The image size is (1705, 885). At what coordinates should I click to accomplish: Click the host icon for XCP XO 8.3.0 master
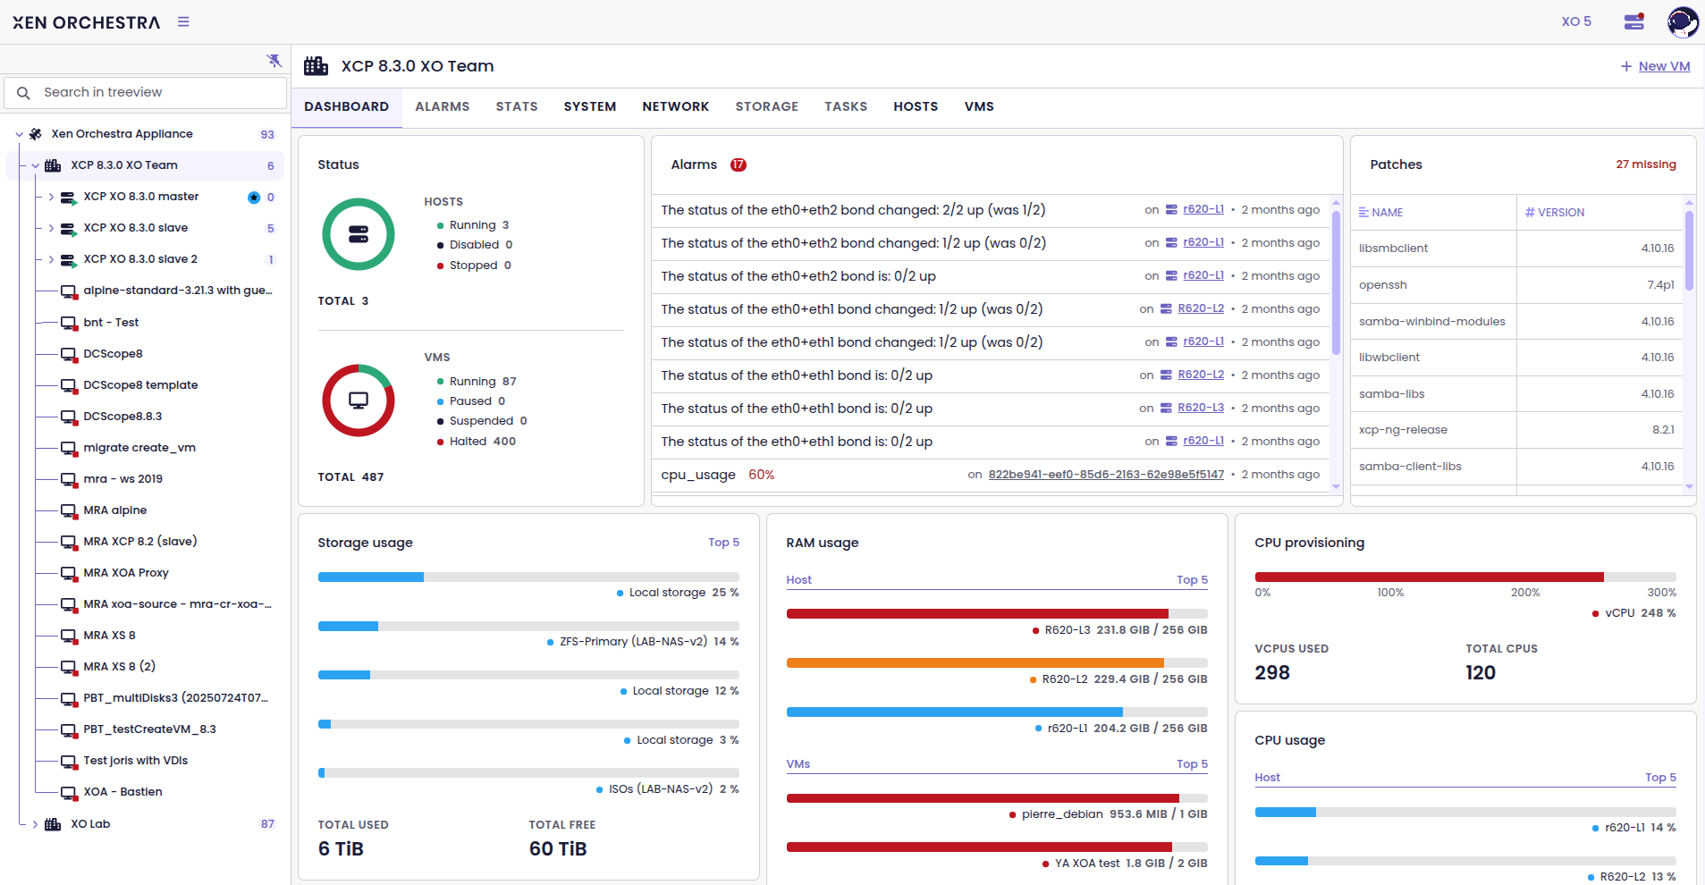[x=69, y=198]
